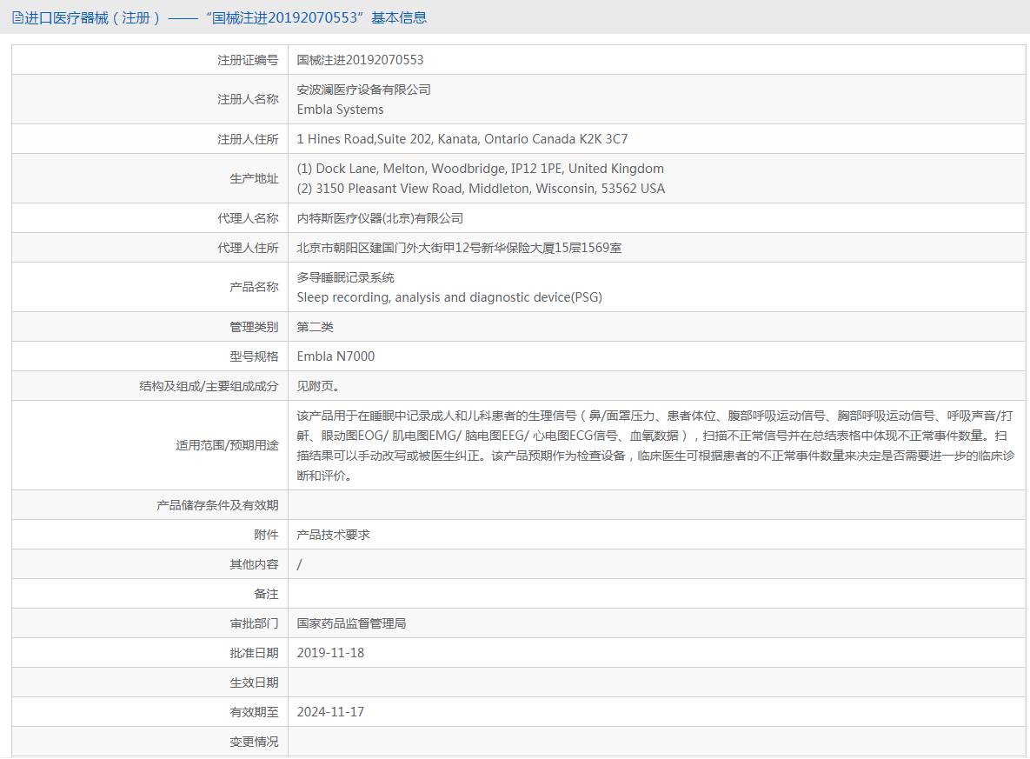Select the registrant name Embla Systems
This screenshot has width=1030, height=759.
(x=340, y=110)
